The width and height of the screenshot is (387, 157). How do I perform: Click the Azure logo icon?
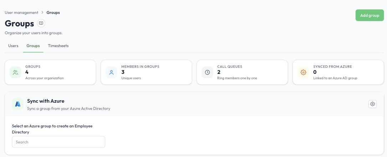pyautogui.click(x=18, y=104)
